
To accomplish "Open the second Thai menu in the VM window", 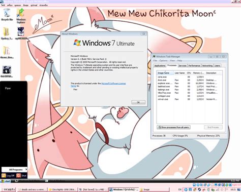I will (x=10, y=5).
